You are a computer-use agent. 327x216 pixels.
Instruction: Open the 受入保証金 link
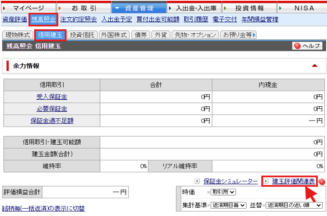tap(52, 97)
